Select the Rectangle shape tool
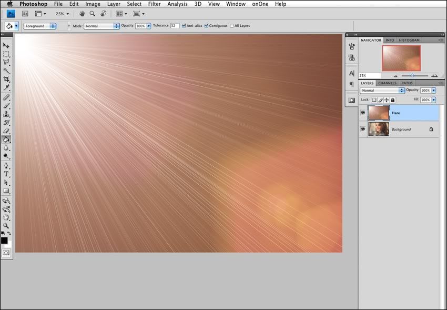This screenshot has height=310, width=447. pos(6,191)
